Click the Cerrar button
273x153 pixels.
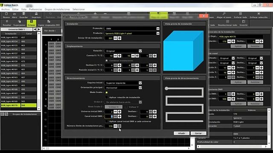[198, 133]
